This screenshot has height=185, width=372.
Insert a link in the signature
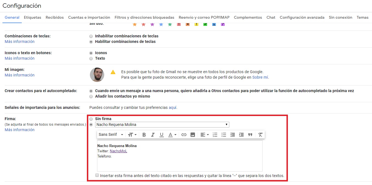pyautogui.click(x=184, y=135)
